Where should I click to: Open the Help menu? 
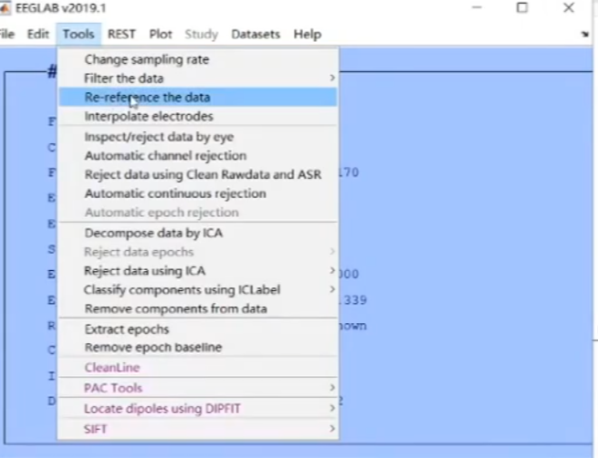click(x=307, y=35)
